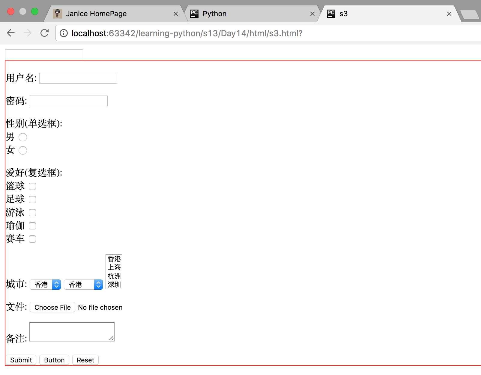This screenshot has height=375, width=481.
Task: Click the PyCharm favicon on s3 tab
Action: click(x=331, y=13)
